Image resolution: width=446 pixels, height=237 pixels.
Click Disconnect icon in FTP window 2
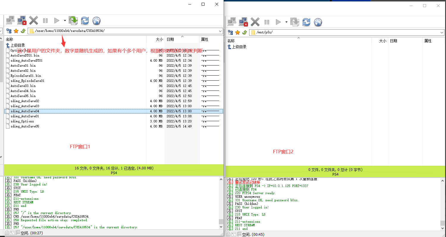(244, 22)
